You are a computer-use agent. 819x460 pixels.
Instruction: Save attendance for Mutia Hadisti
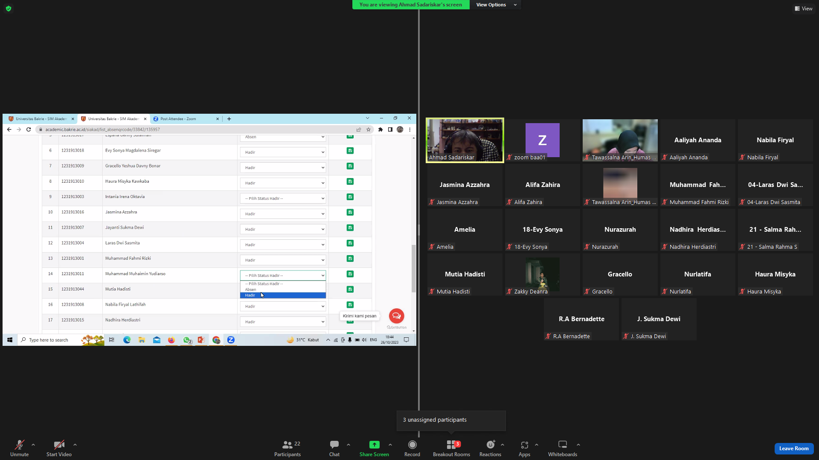point(350,290)
